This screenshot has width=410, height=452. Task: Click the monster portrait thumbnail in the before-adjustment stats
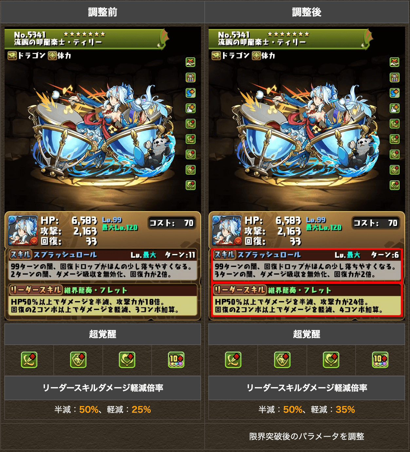pyautogui.click(x=23, y=231)
